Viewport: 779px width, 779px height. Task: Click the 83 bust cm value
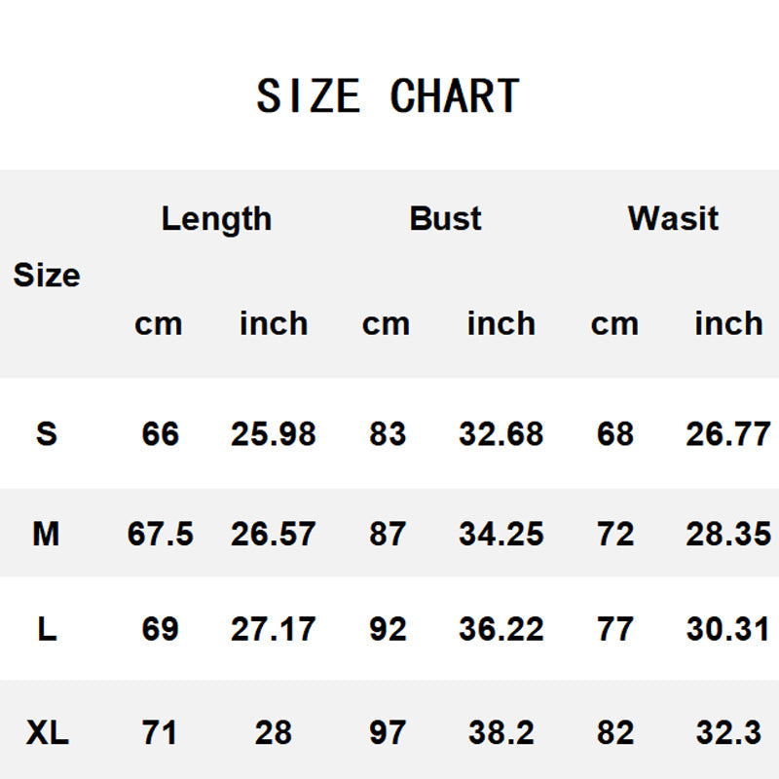click(x=387, y=433)
